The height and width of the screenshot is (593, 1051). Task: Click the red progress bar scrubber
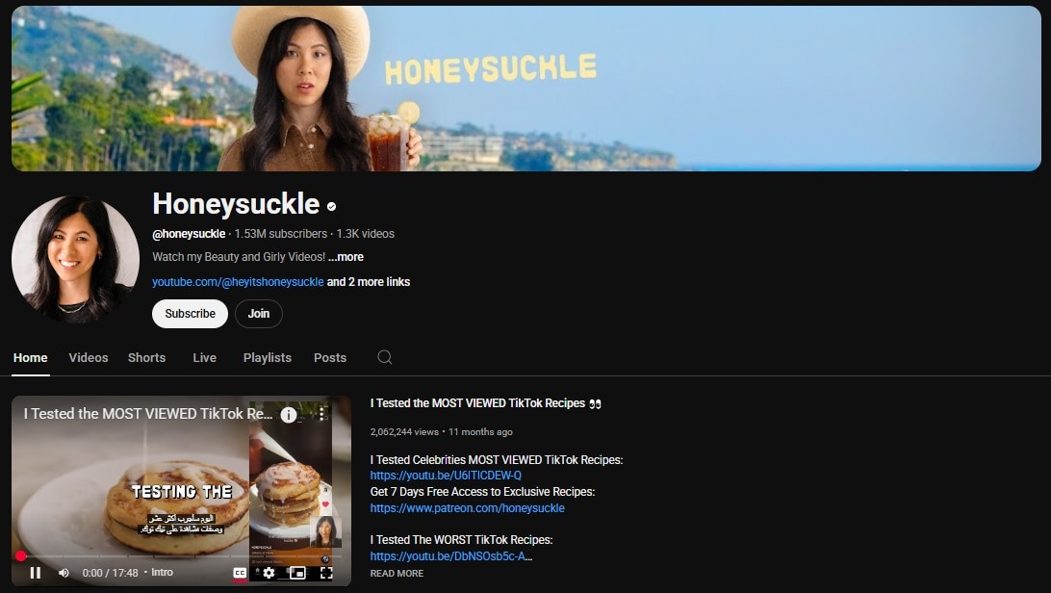pyautogui.click(x=21, y=555)
